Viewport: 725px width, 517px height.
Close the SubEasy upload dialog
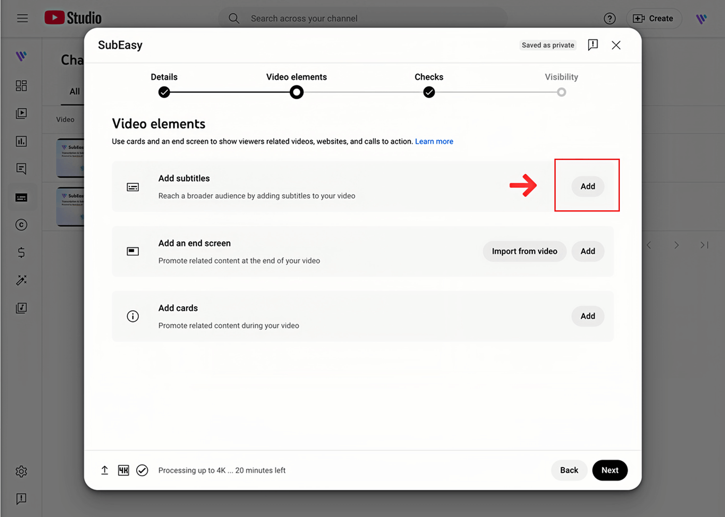616,45
